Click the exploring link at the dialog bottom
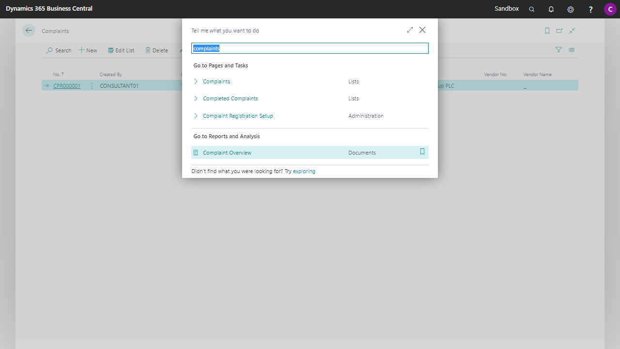Image resolution: width=620 pixels, height=349 pixels. tap(304, 171)
